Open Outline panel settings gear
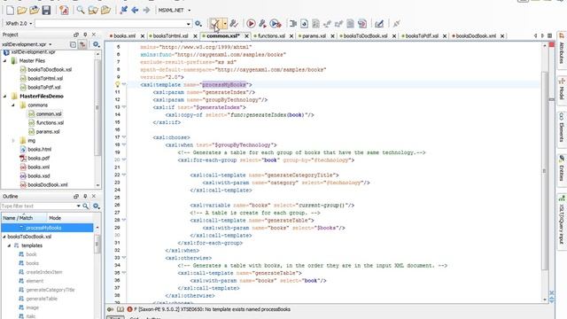The image size is (567, 319). pyautogui.click(x=96, y=206)
